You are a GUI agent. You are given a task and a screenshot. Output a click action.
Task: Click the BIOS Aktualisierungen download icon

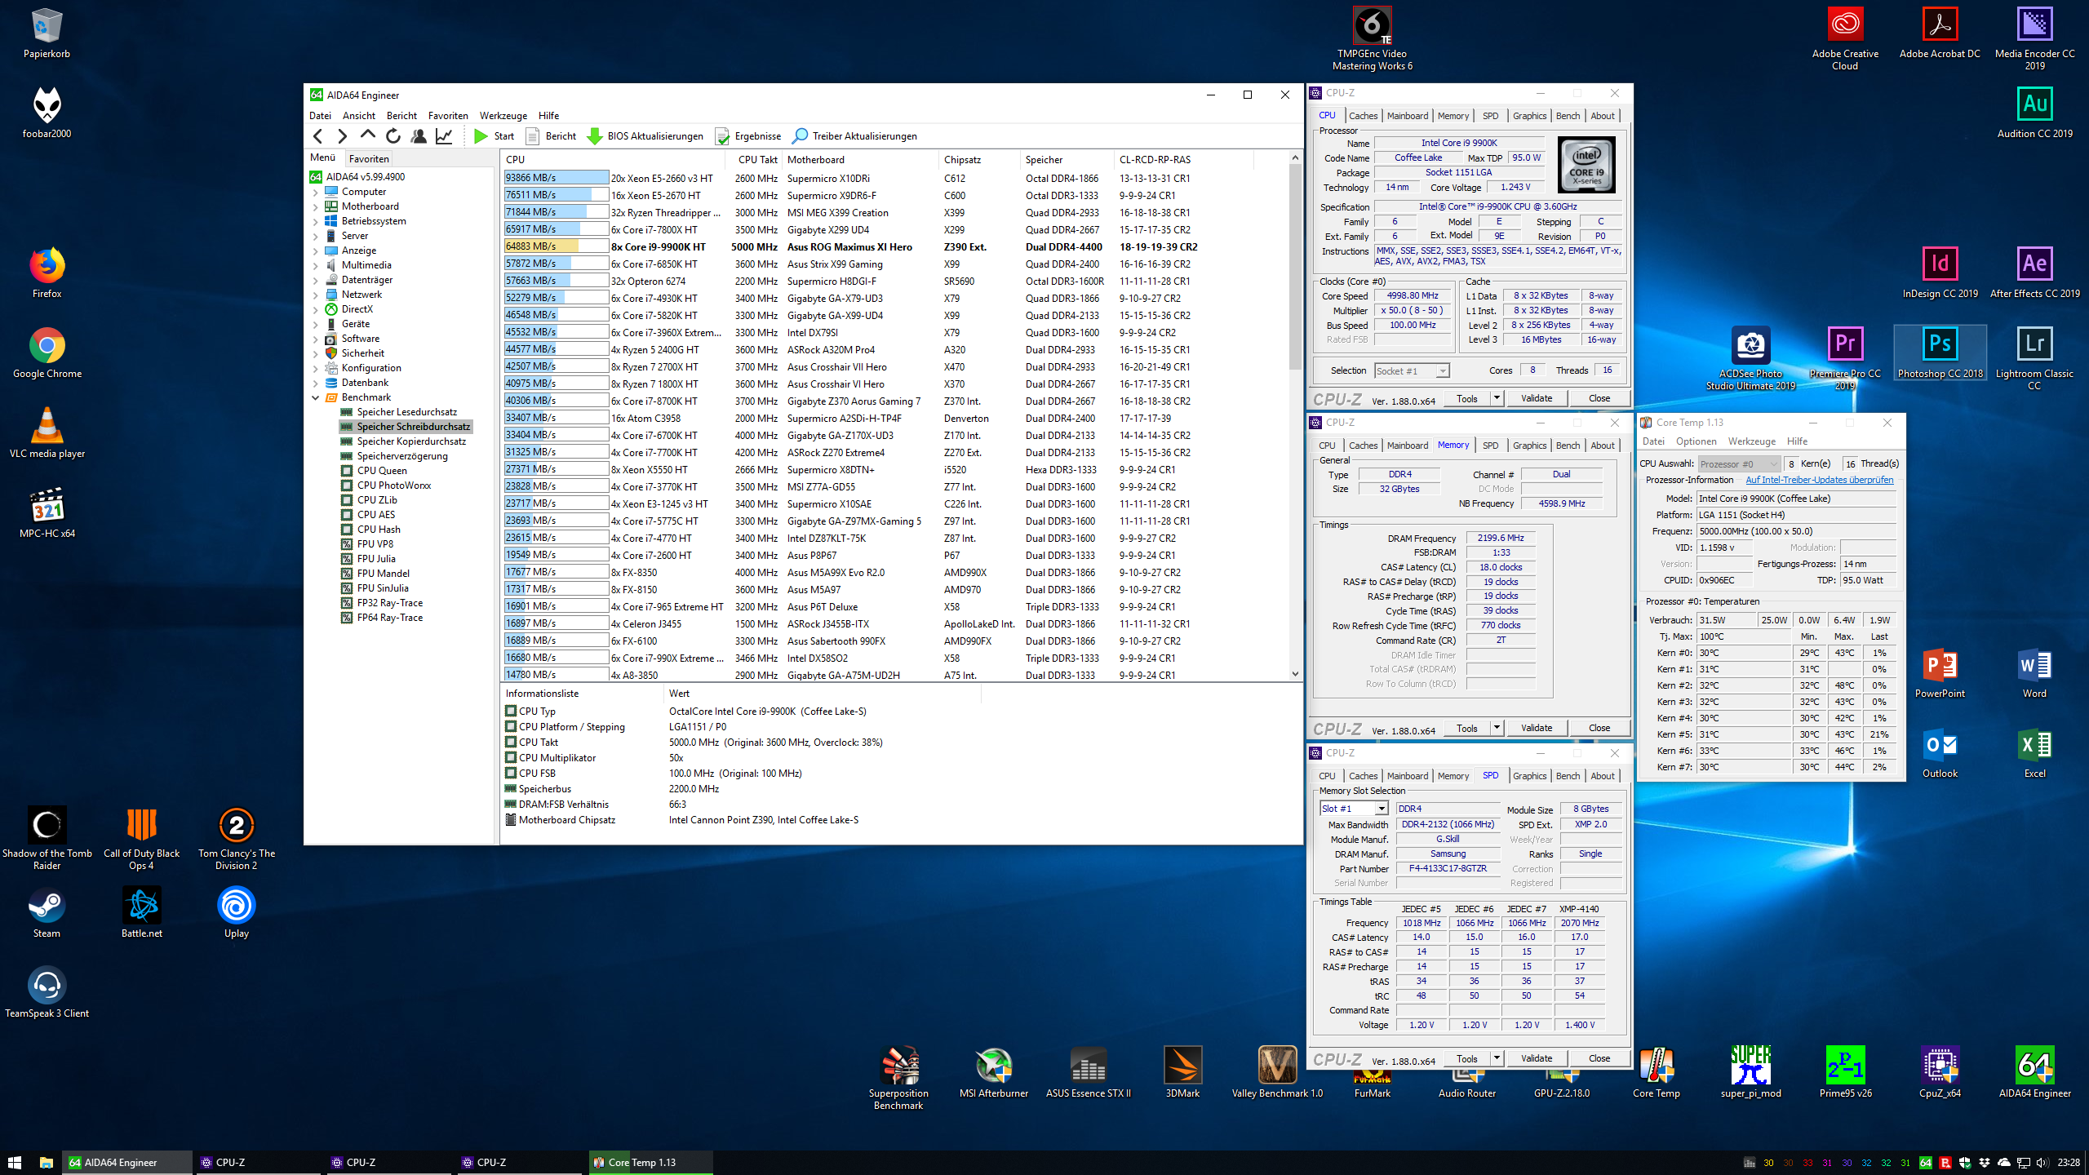click(595, 136)
